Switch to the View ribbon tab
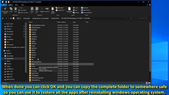Image resolution: width=169 pixels, height=95 pixels. coord(22,5)
